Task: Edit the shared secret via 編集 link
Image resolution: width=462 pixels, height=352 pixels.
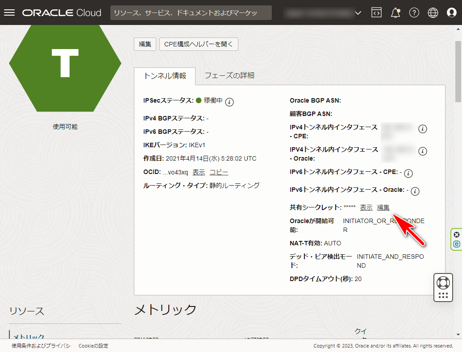Action: click(x=383, y=207)
